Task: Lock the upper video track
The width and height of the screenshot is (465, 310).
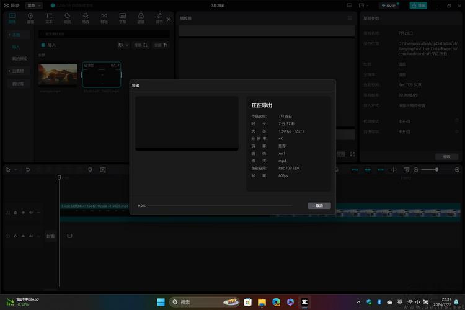Action: 15,213
